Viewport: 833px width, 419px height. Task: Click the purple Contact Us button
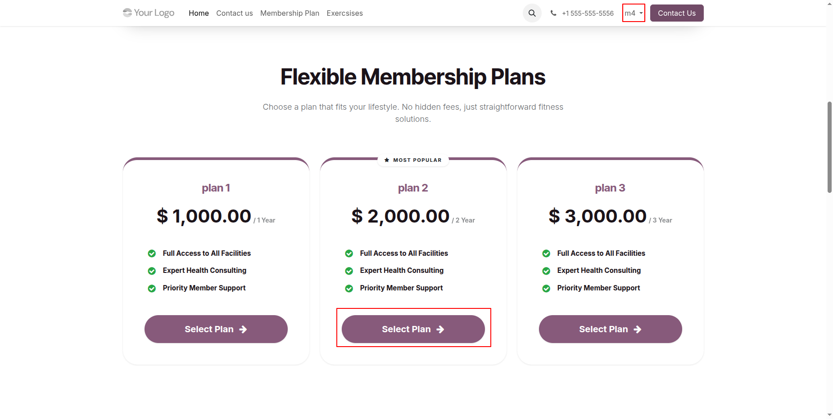[x=677, y=13]
